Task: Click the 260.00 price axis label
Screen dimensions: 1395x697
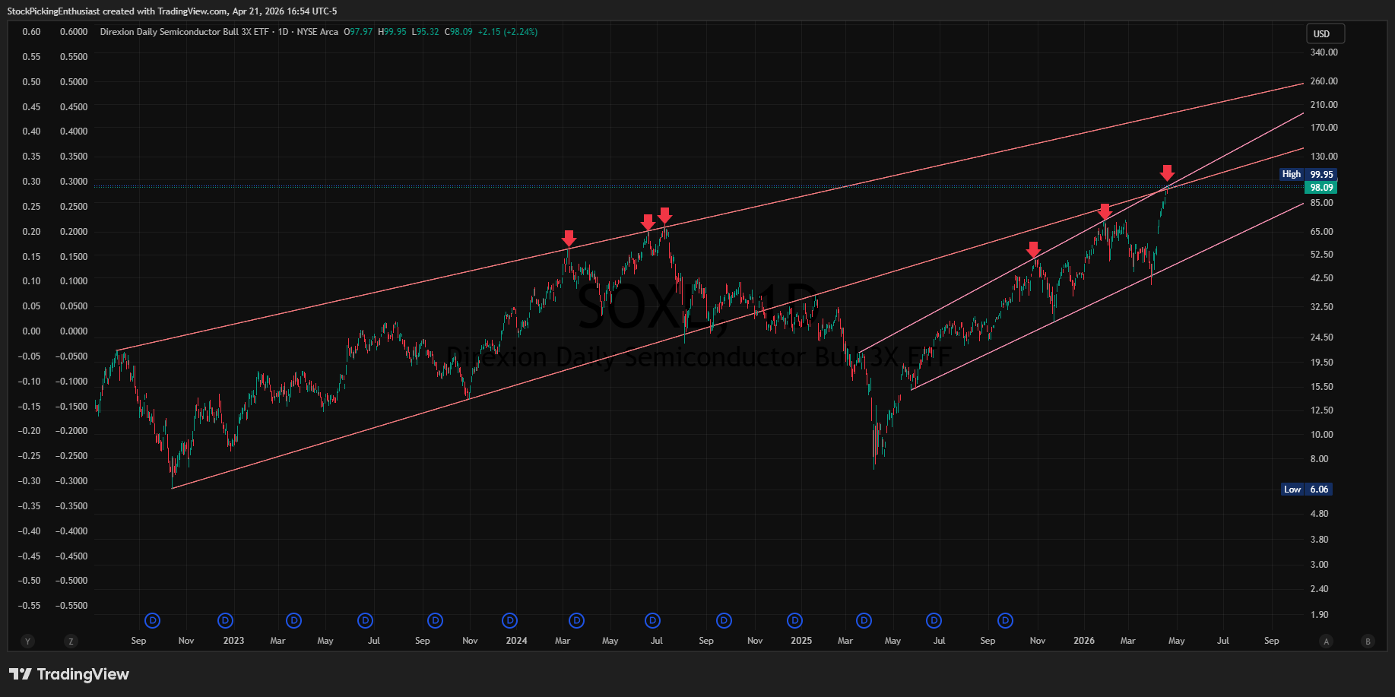Action: tap(1324, 81)
